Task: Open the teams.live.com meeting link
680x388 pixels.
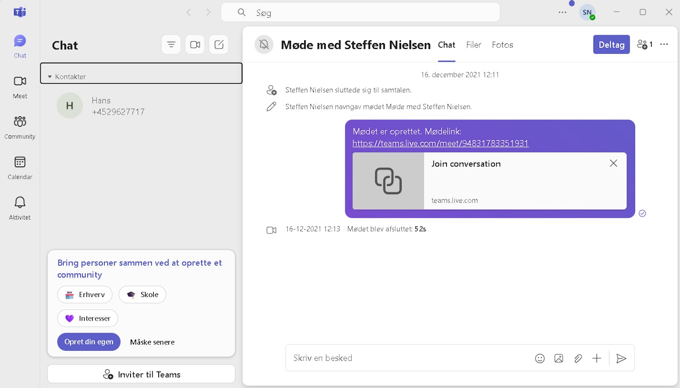Action: [x=440, y=143]
